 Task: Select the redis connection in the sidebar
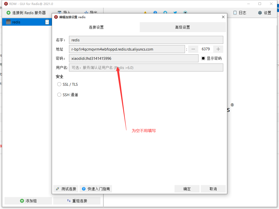pos(16,22)
